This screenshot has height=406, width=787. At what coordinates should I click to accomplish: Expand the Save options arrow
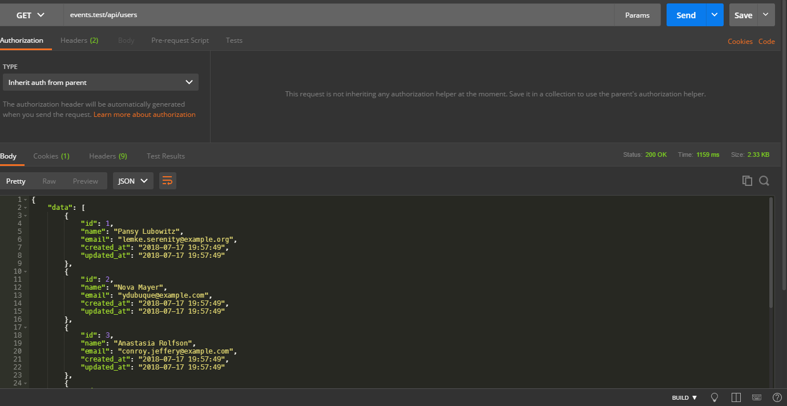[x=766, y=15]
